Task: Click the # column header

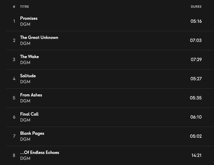Action: (14, 7)
